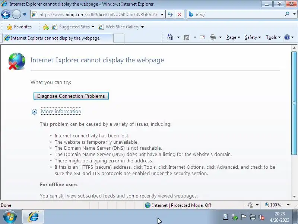Click the 'For offline users' heading

click(x=58, y=184)
